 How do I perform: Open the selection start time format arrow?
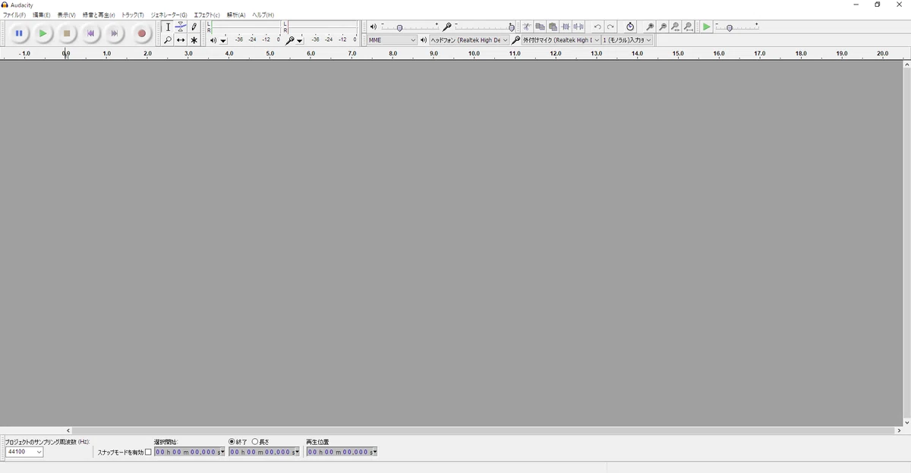[x=222, y=453]
